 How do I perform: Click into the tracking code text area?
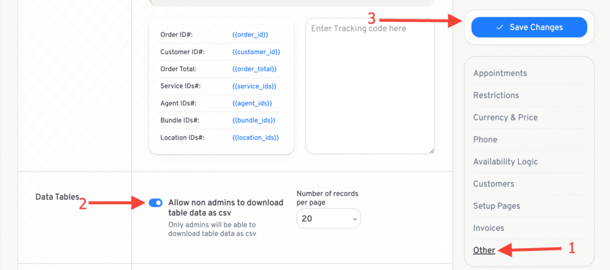(370, 86)
